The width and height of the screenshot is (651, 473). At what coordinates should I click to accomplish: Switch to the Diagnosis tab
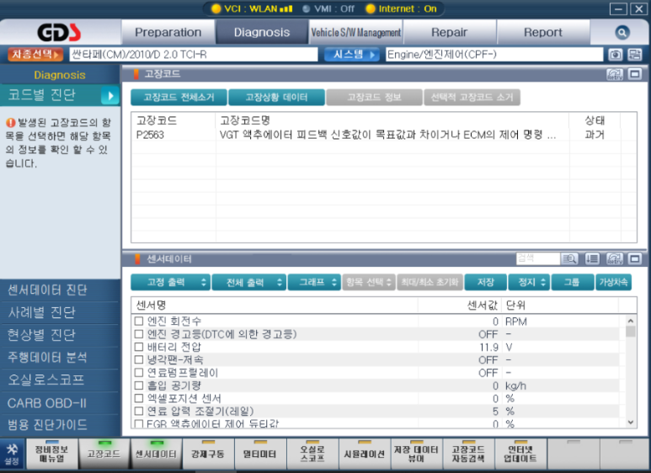click(262, 32)
